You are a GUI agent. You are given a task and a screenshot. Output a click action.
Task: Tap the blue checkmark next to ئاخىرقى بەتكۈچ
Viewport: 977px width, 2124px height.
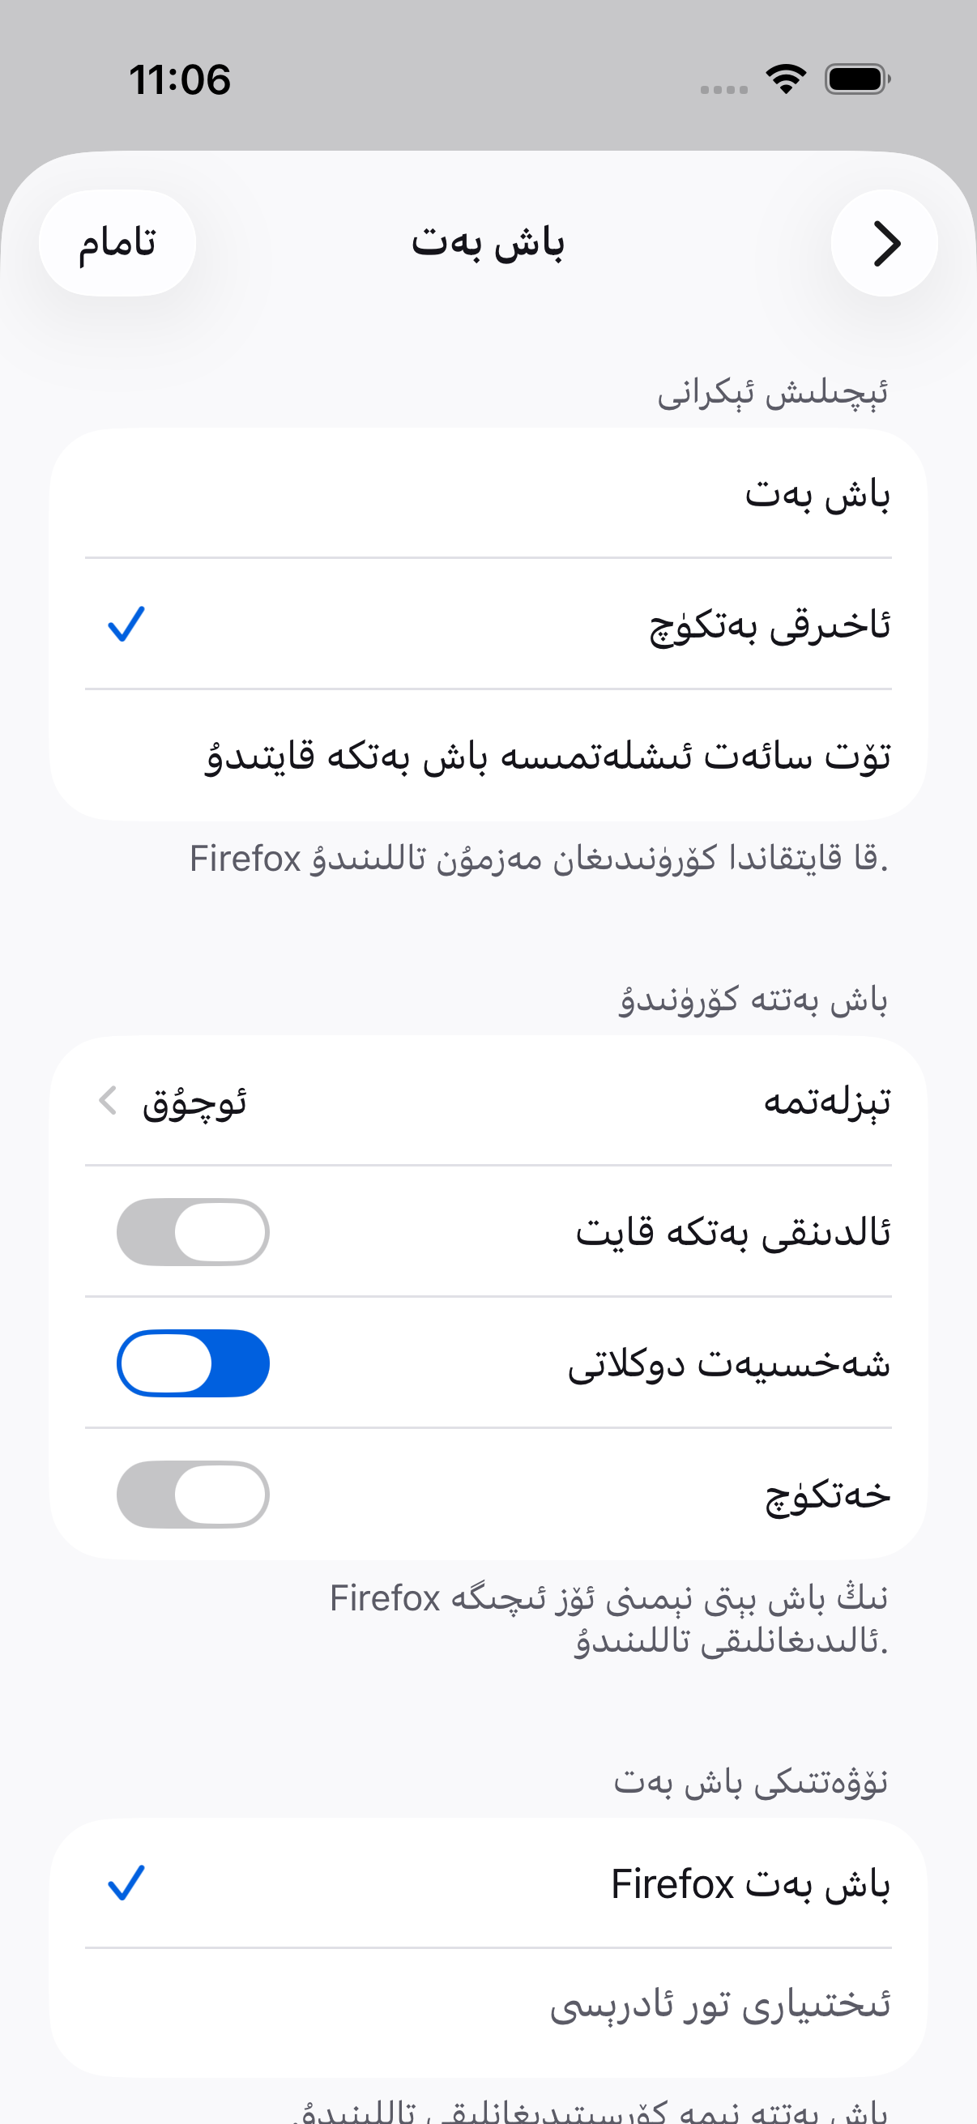click(x=126, y=625)
